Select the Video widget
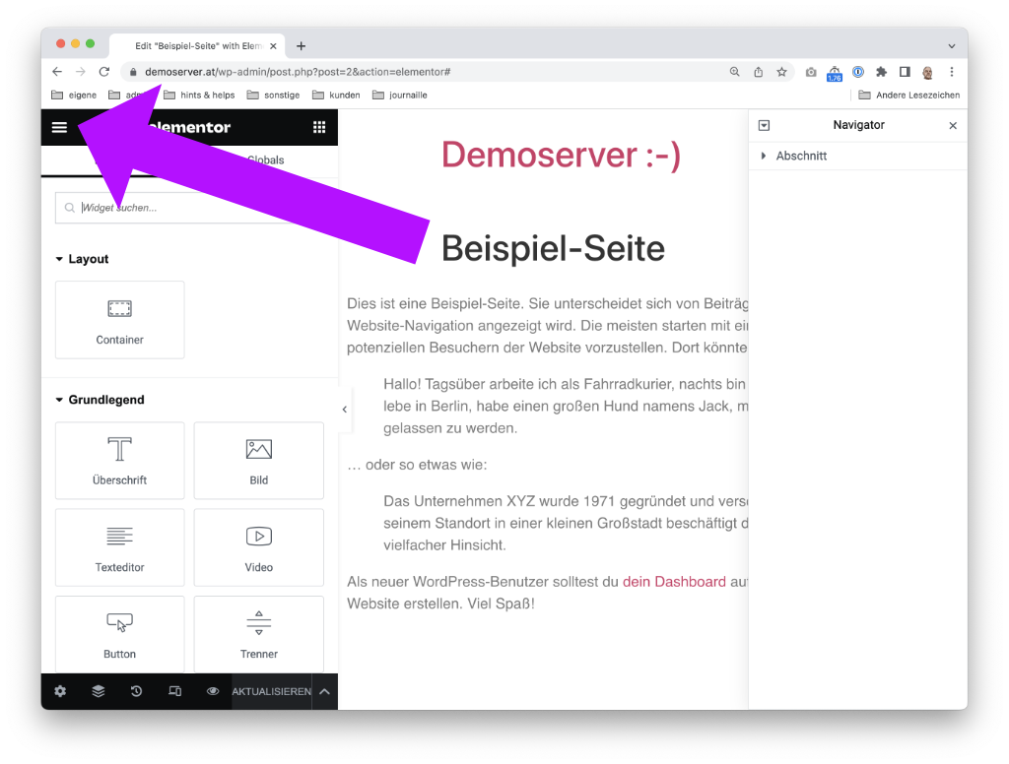 point(259,547)
